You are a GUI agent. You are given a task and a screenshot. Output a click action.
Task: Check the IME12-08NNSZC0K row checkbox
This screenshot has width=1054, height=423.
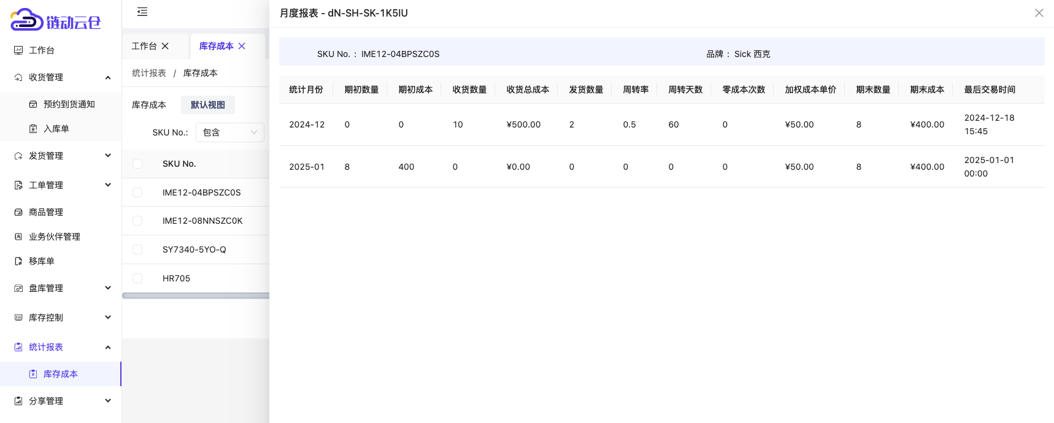[x=137, y=221]
